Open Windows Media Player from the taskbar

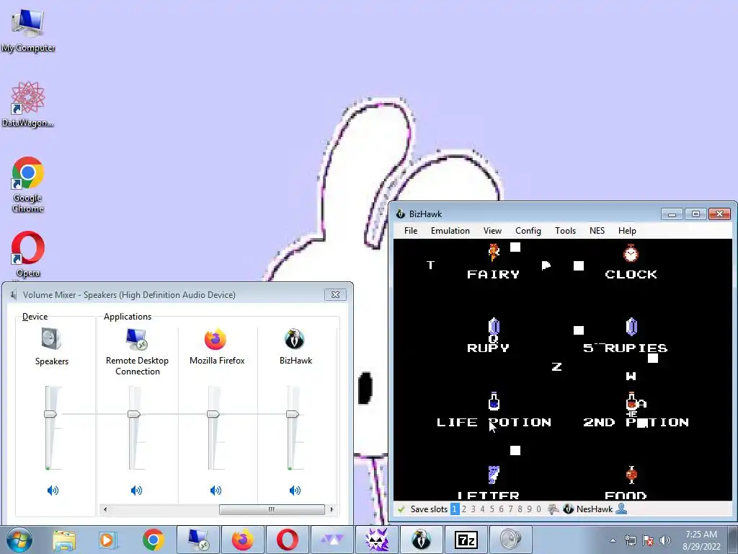(x=107, y=540)
